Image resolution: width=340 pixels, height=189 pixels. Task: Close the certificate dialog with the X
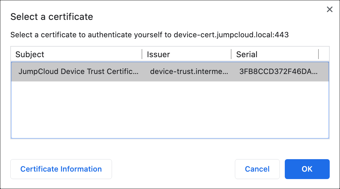329,10
